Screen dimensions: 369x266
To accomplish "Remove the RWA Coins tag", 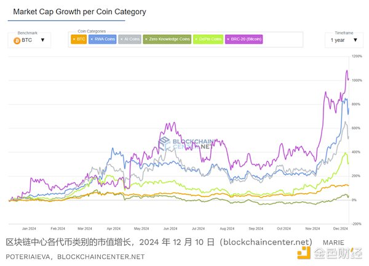I will pos(92,39).
